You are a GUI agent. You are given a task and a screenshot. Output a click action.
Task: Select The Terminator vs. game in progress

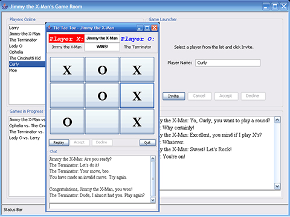click(27, 132)
